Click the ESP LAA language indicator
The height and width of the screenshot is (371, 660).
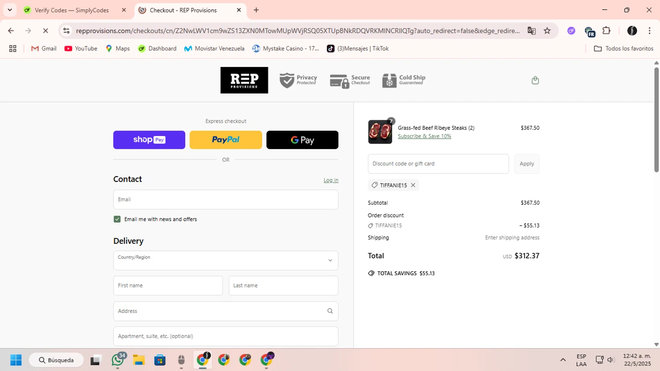tap(581, 360)
